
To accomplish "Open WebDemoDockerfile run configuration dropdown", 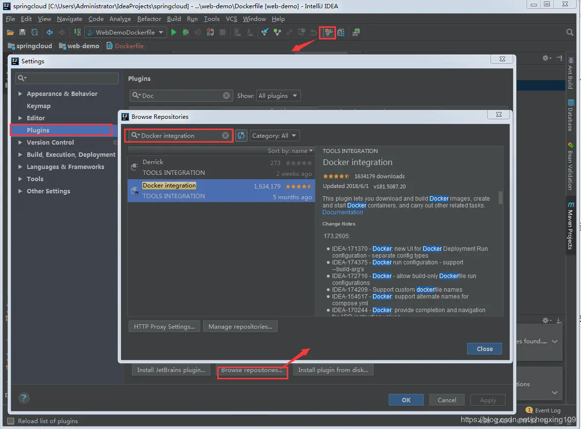I will pyautogui.click(x=125, y=33).
